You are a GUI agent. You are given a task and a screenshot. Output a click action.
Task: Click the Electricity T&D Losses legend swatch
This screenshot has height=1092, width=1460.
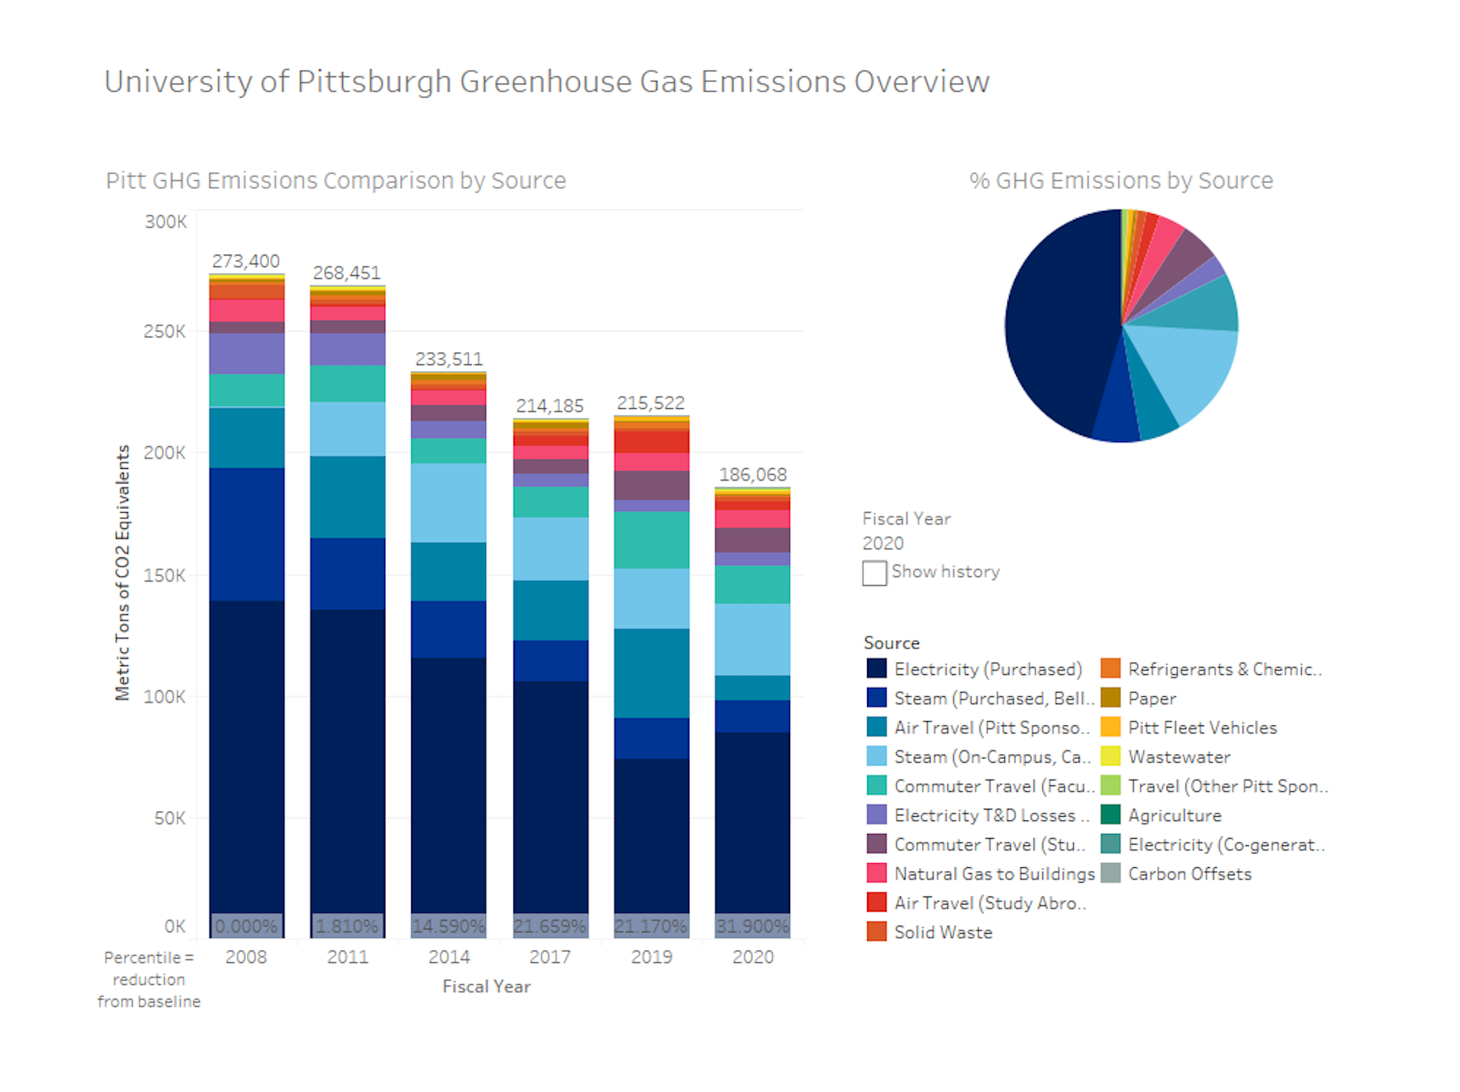(877, 815)
